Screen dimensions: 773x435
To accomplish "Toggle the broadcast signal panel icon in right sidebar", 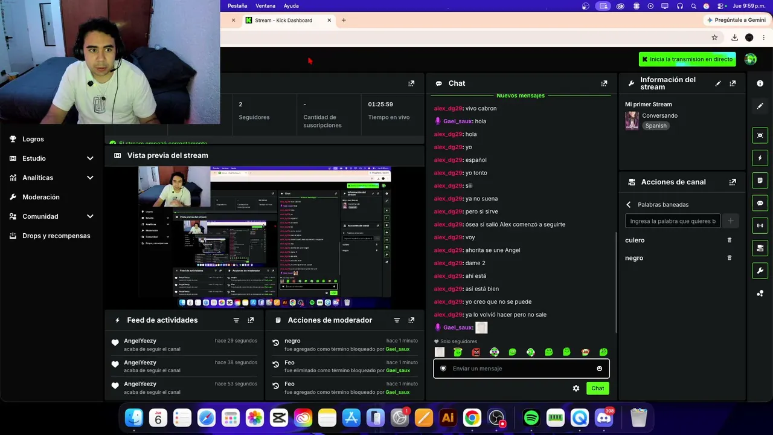I will coord(760,225).
